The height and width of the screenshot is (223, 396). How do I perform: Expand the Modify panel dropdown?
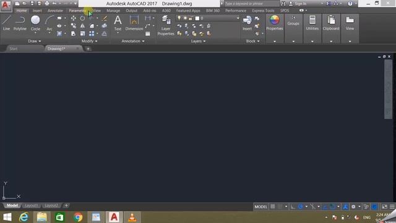[89, 41]
